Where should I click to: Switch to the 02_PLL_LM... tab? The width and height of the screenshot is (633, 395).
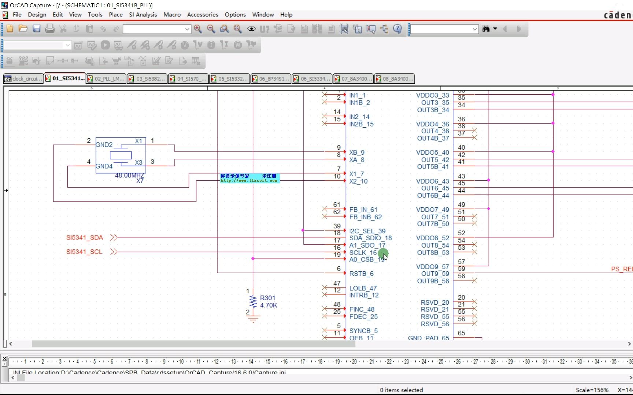tap(106, 79)
